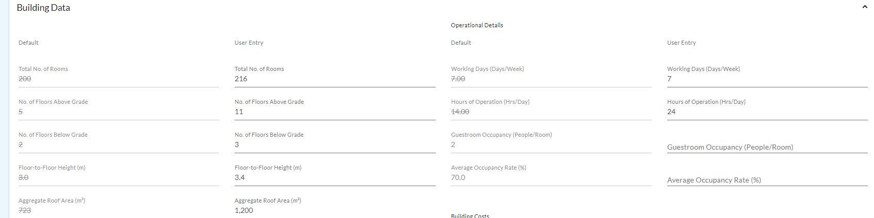Click default No. of Floors Above Grade value
The width and height of the screenshot is (874, 218).
pos(21,112)
